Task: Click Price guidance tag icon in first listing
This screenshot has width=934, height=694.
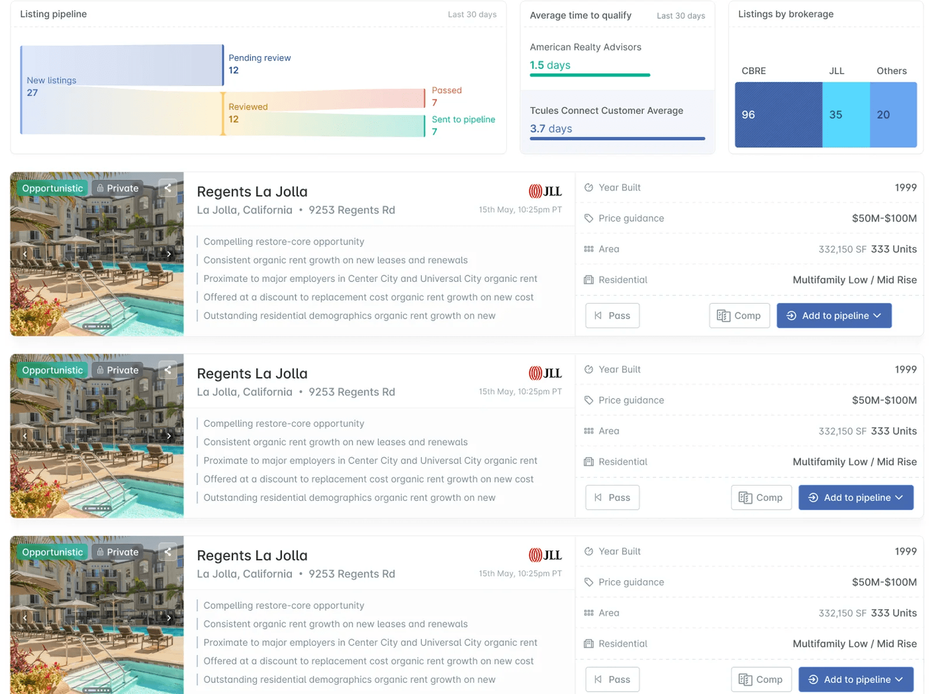Action: tap(588, 218)
